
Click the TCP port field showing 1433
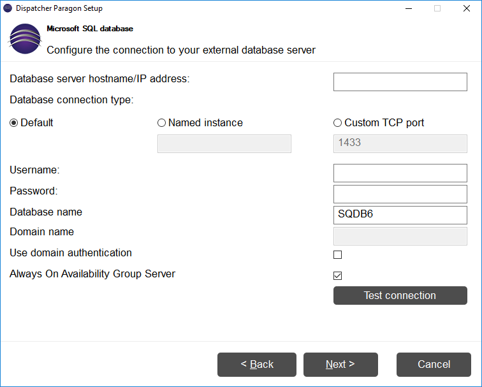coord(400,143)
